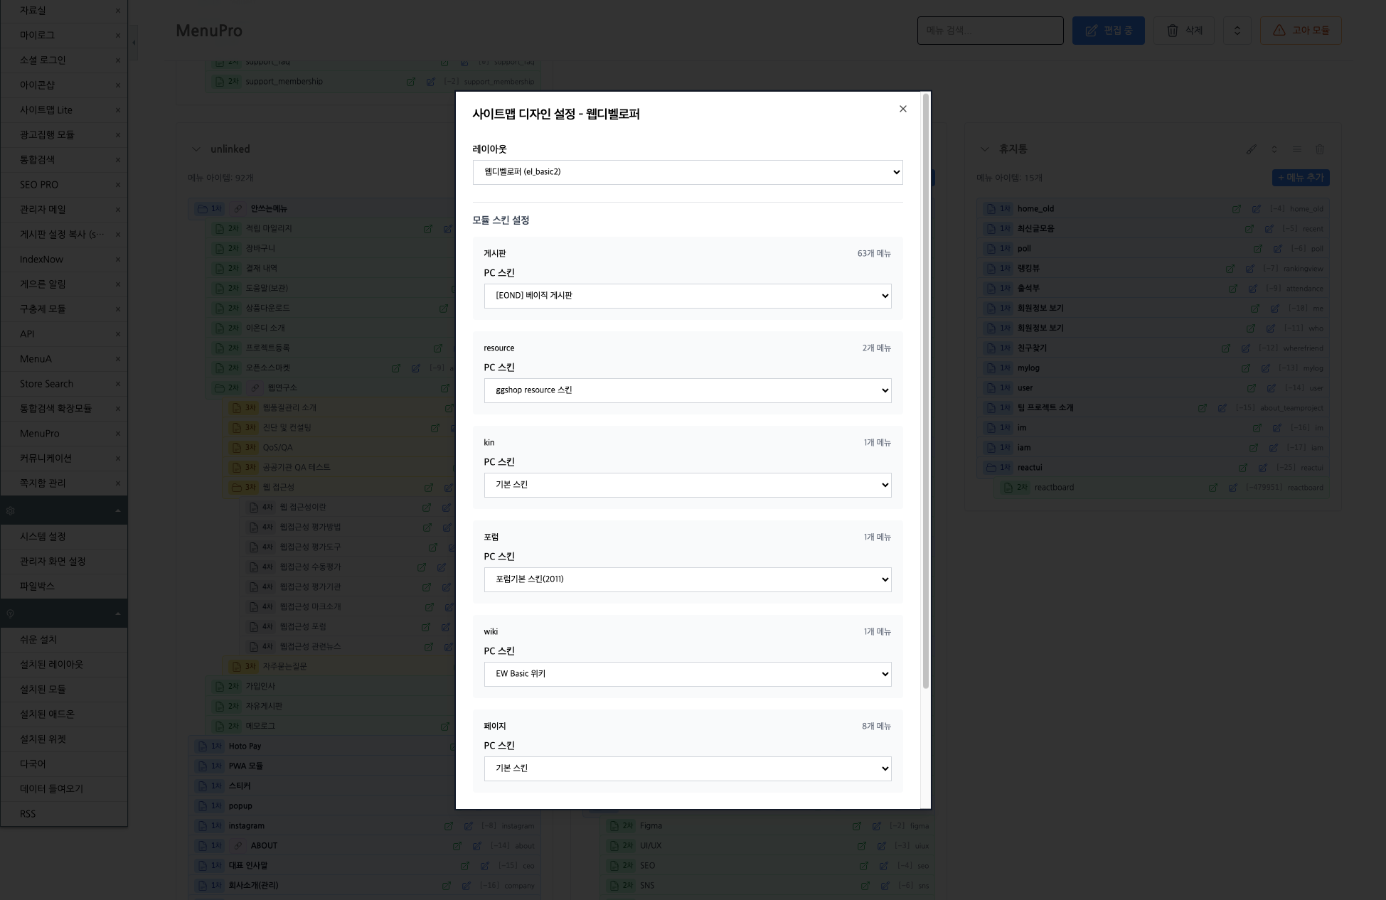Image resolution: width=1386 pixels, height=900 pixels.
Task: Click the open-link icon on 친구찾기 row
Action: [x=1225, y=348]
